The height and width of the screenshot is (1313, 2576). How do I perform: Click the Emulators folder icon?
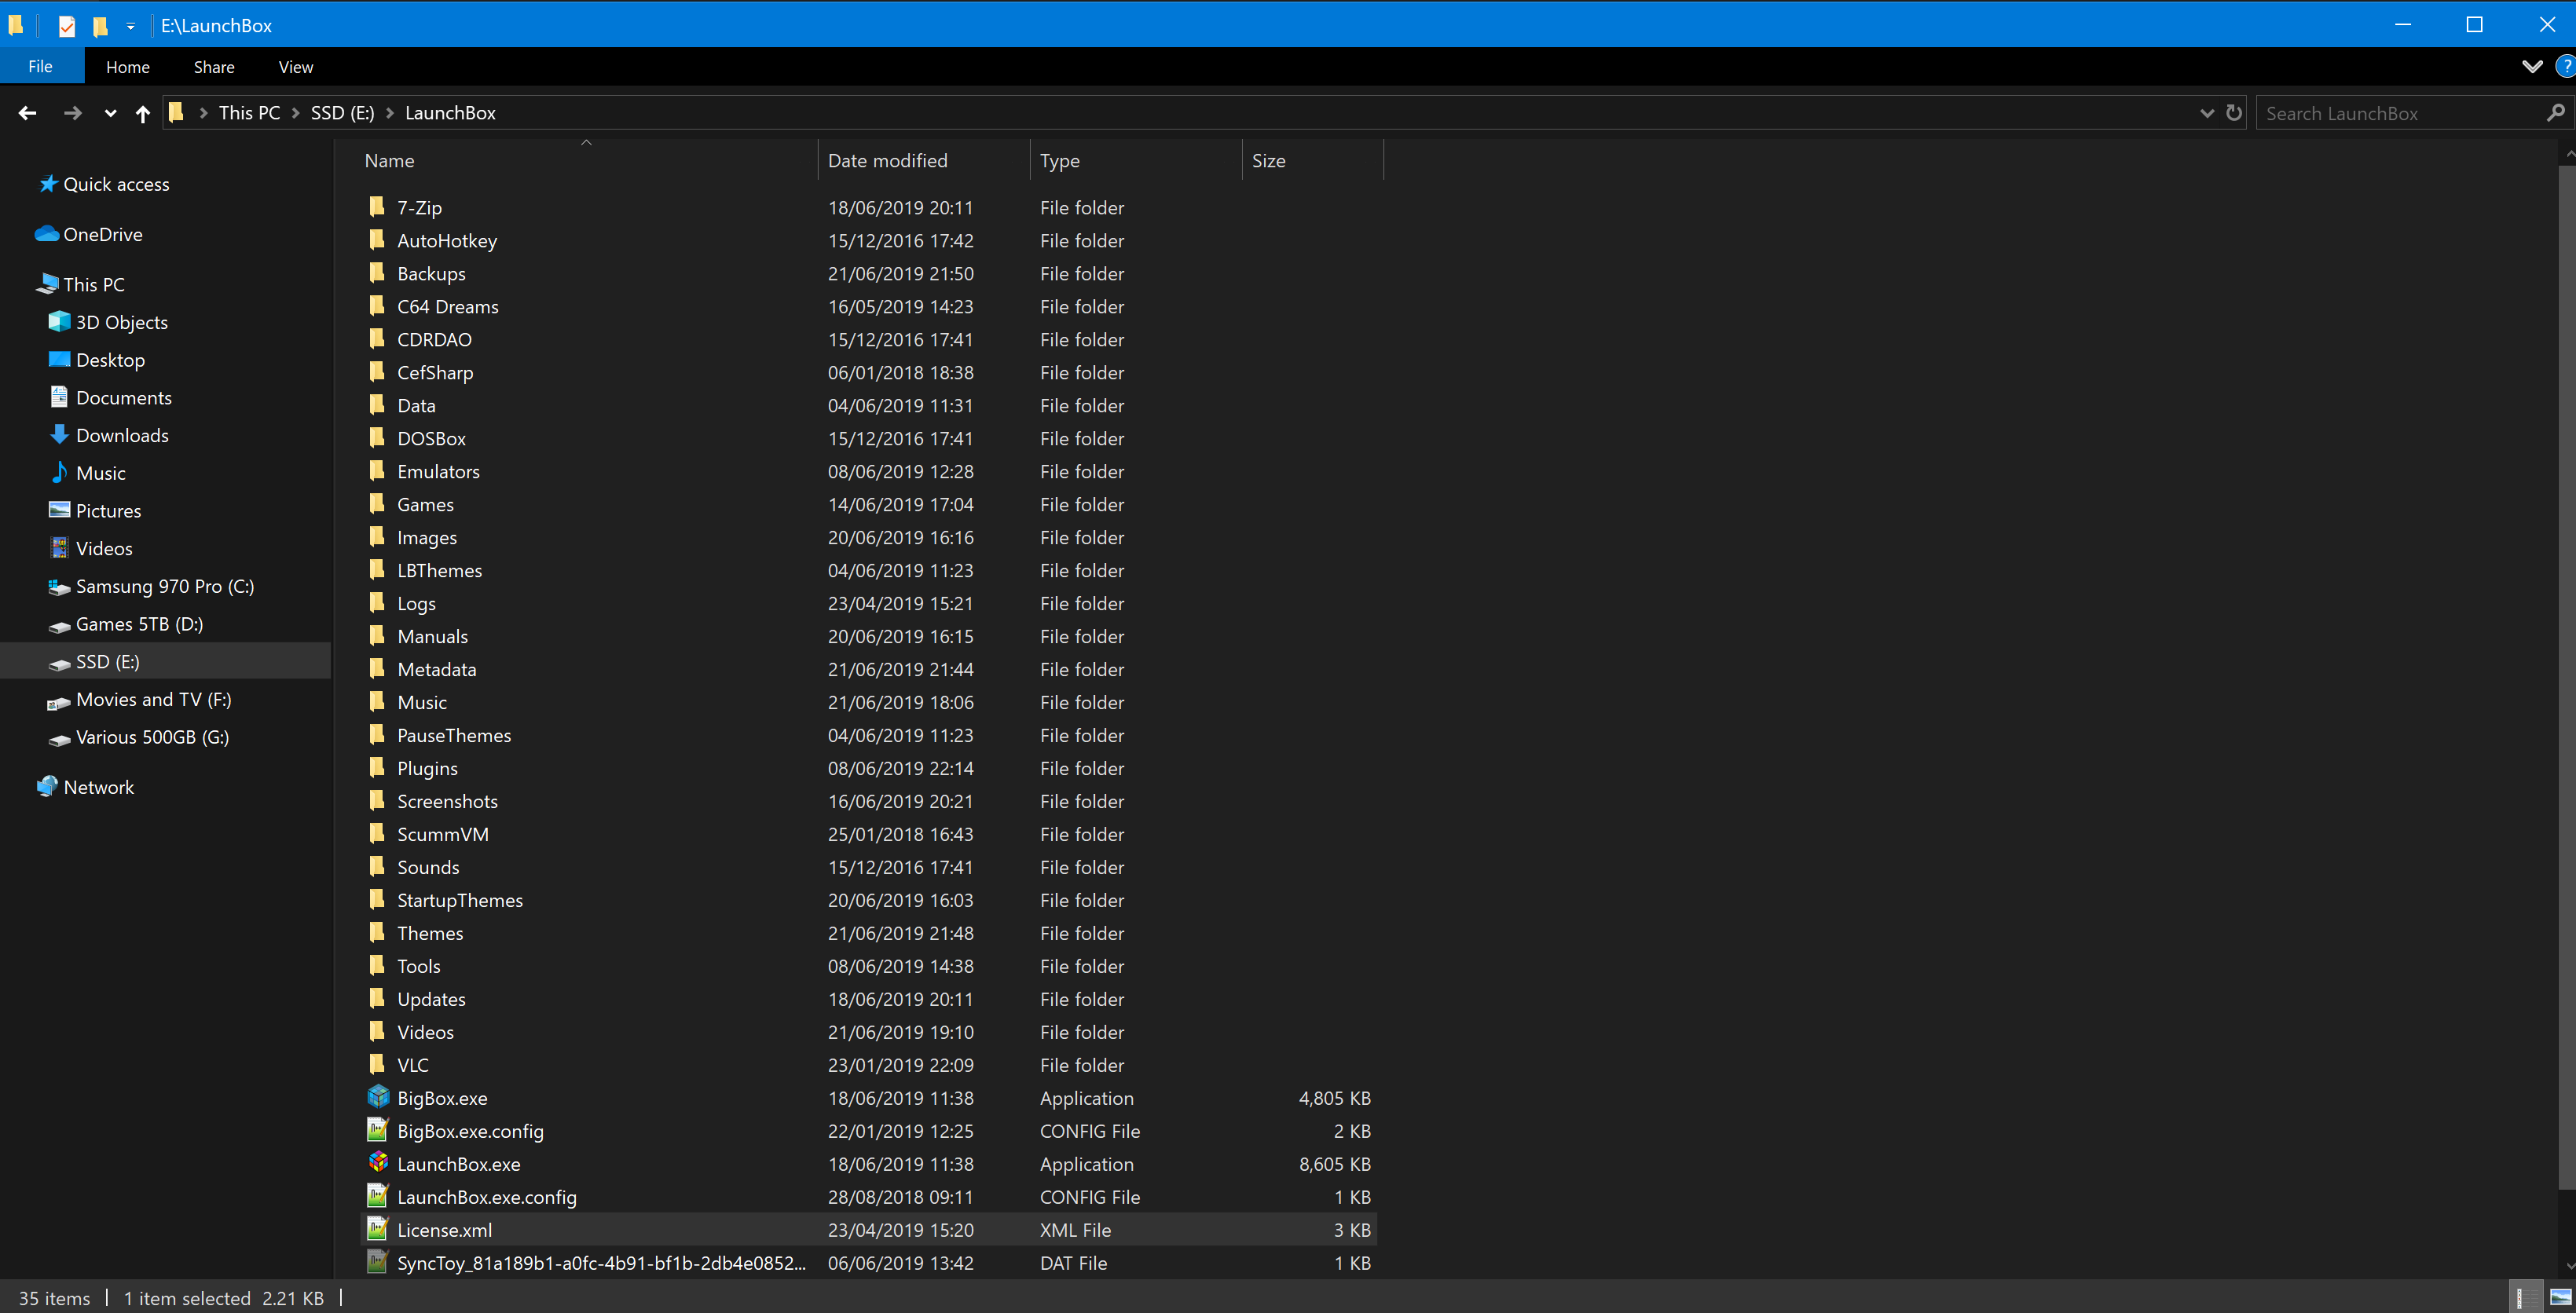pos(377,470)
